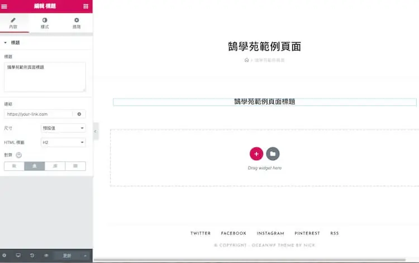Switch to the Advanced tab with gear icon

[x=77, y=23]
